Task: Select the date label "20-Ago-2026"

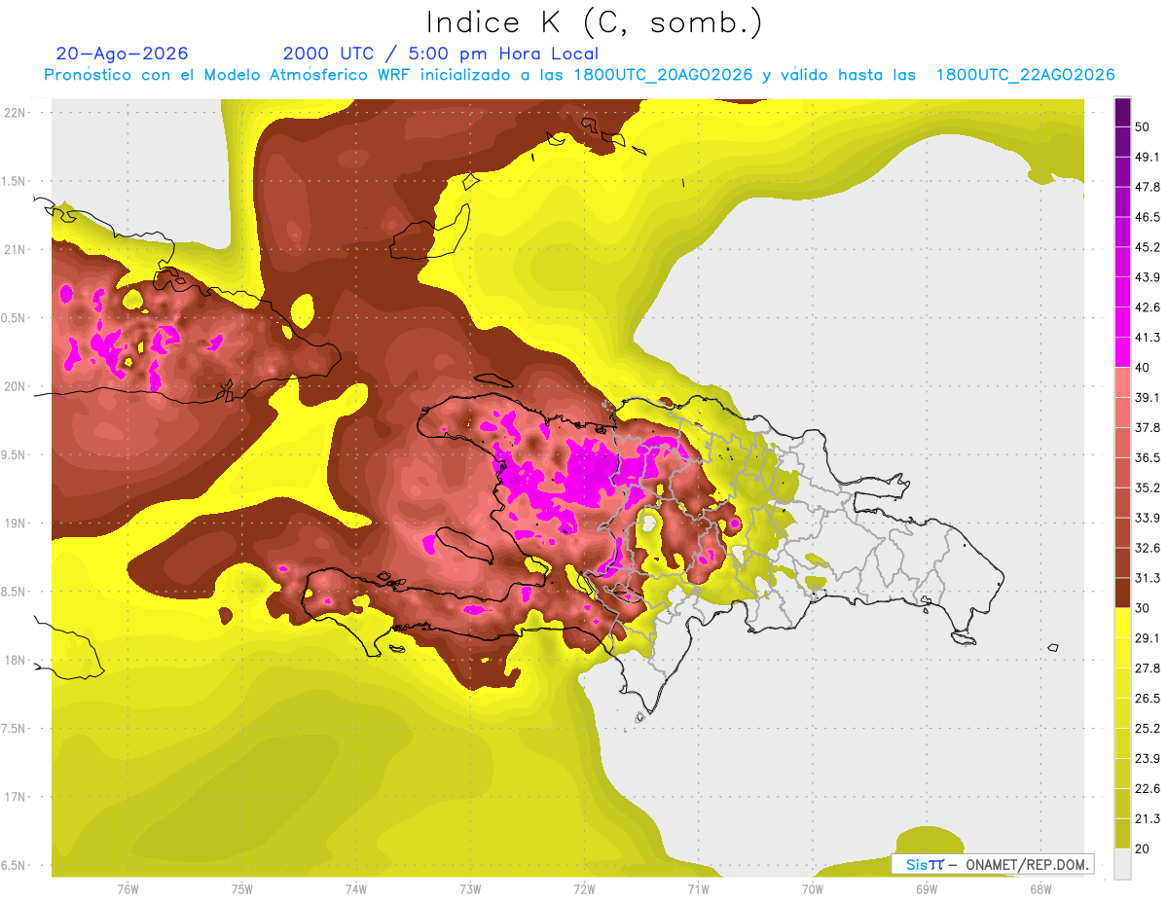Action: click(x=123, y=54)
